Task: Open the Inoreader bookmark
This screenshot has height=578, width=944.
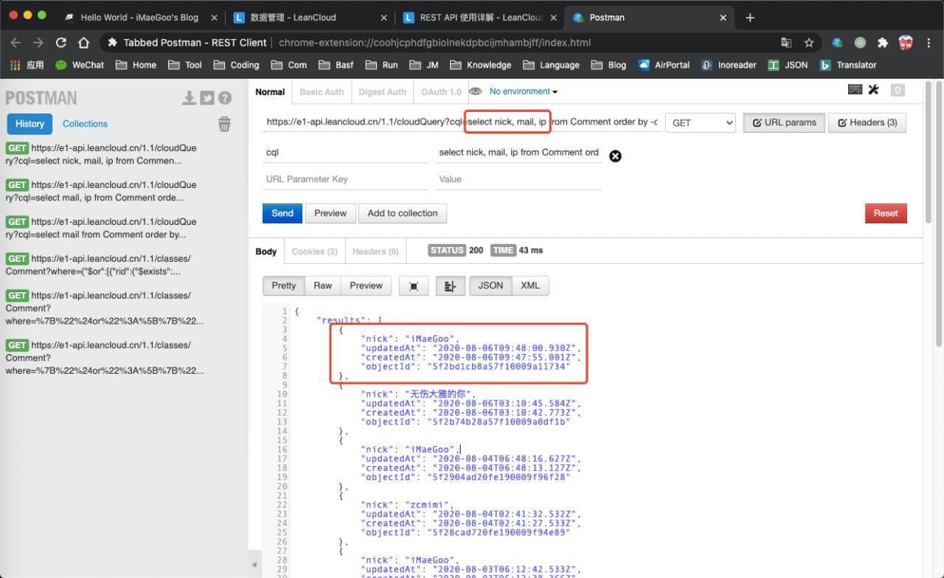Action: [x=729, y=65]
